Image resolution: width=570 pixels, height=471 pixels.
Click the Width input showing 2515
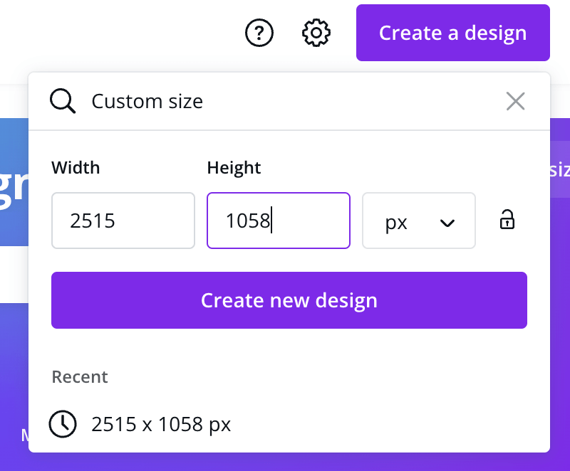tap(123, 221)
